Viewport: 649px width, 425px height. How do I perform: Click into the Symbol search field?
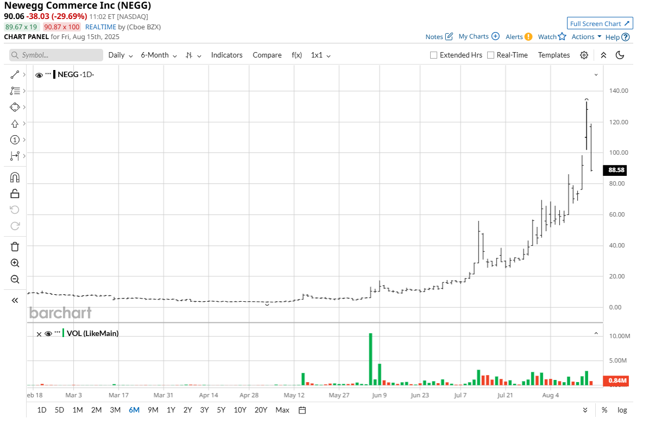[x=56, y=55]
